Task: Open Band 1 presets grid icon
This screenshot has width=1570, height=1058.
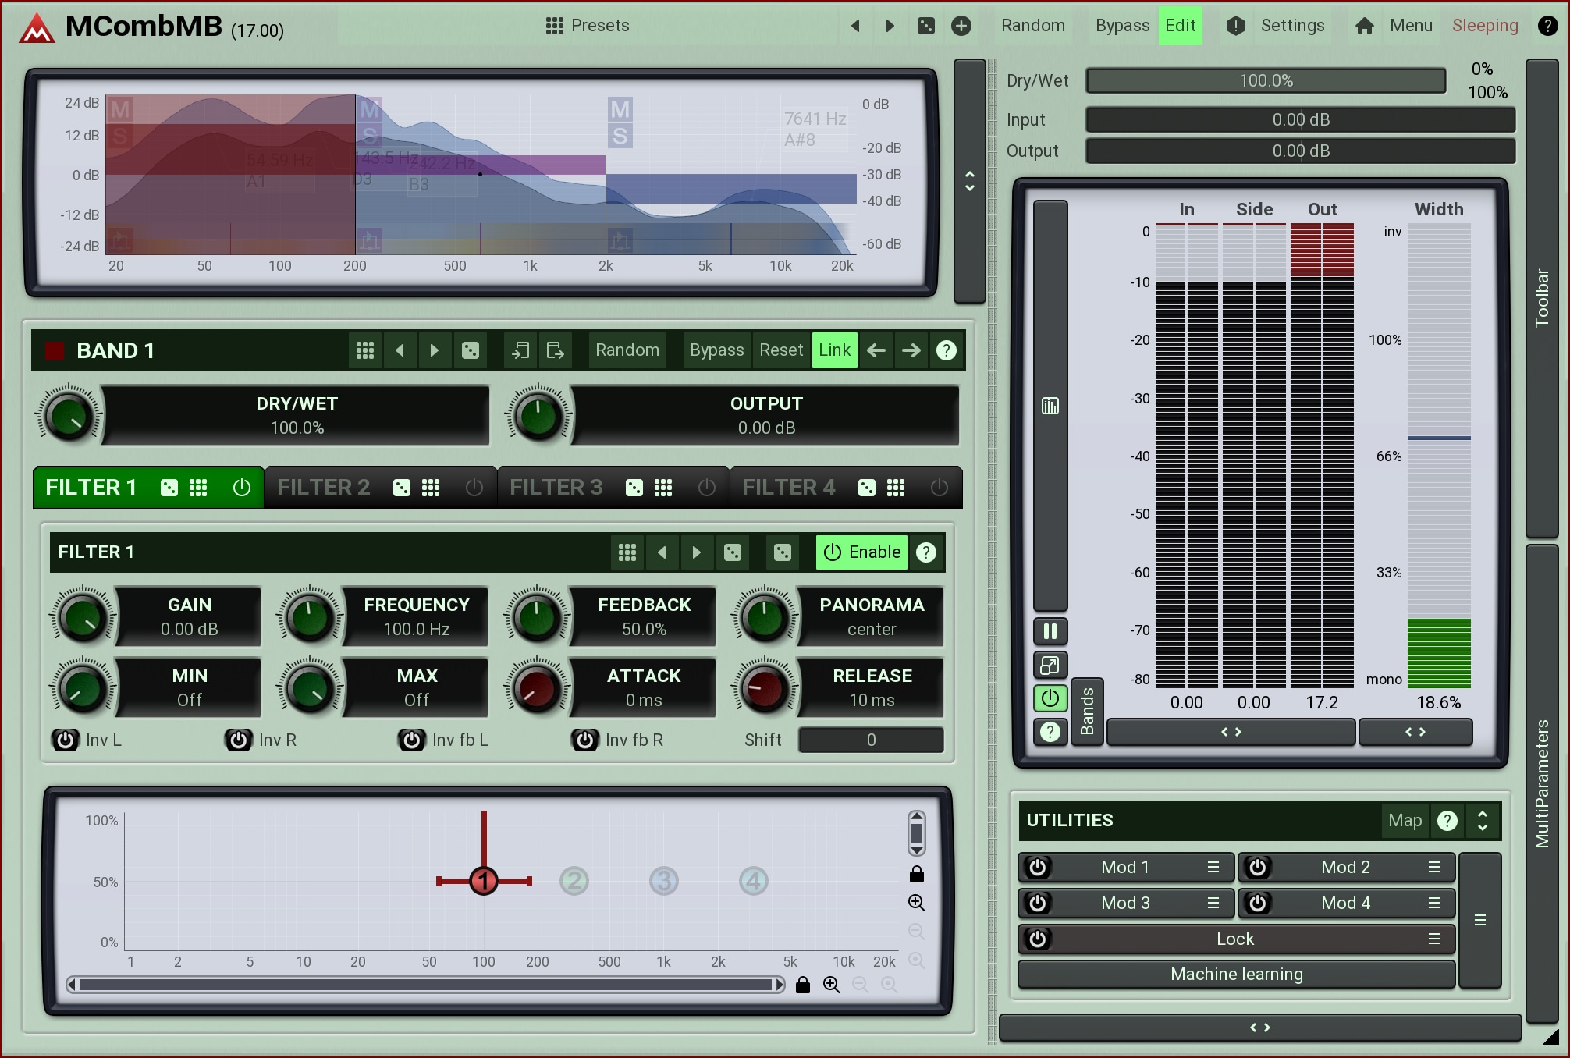Action: point(364,350)
